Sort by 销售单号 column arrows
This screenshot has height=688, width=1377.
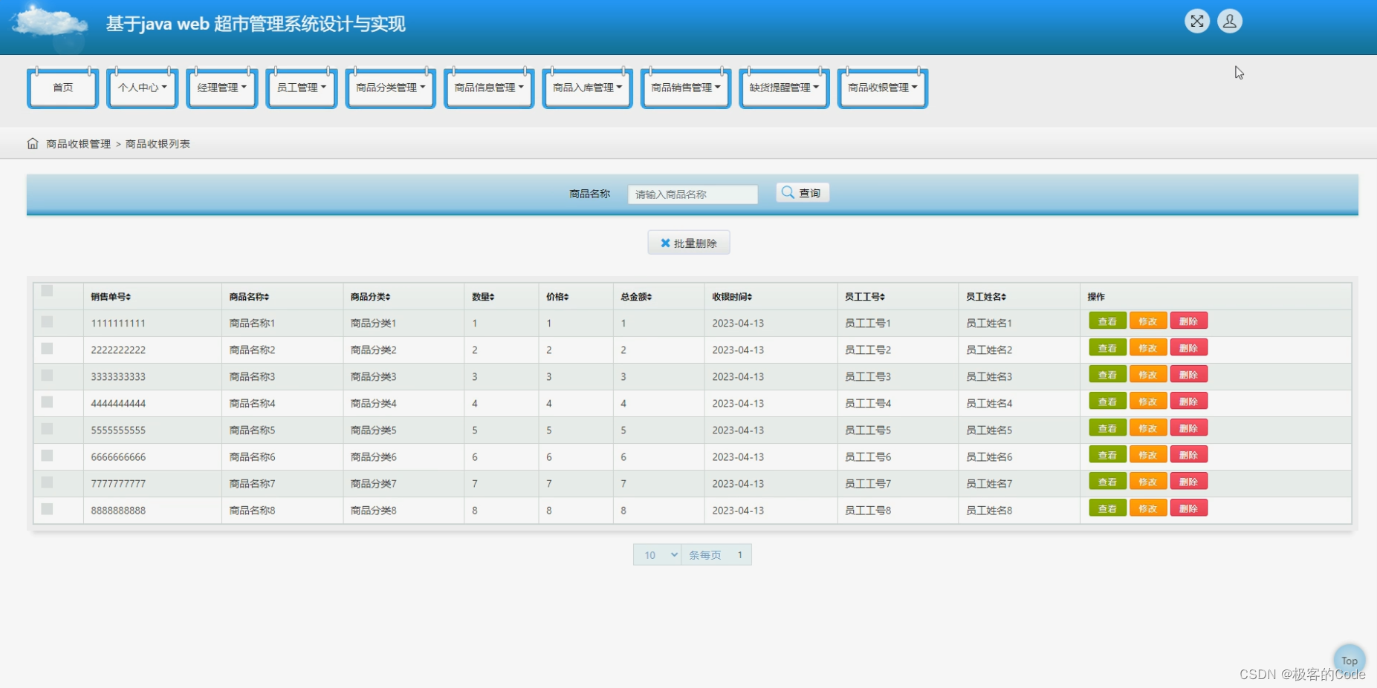[128, 297]
